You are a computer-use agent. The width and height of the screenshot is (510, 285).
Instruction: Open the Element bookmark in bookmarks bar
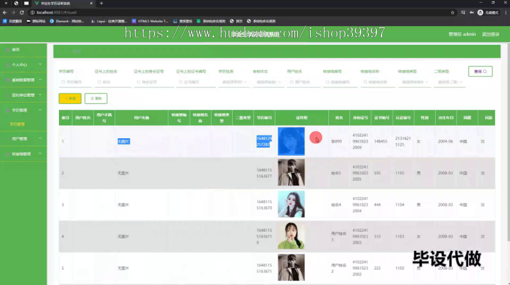tap(67, 21)
